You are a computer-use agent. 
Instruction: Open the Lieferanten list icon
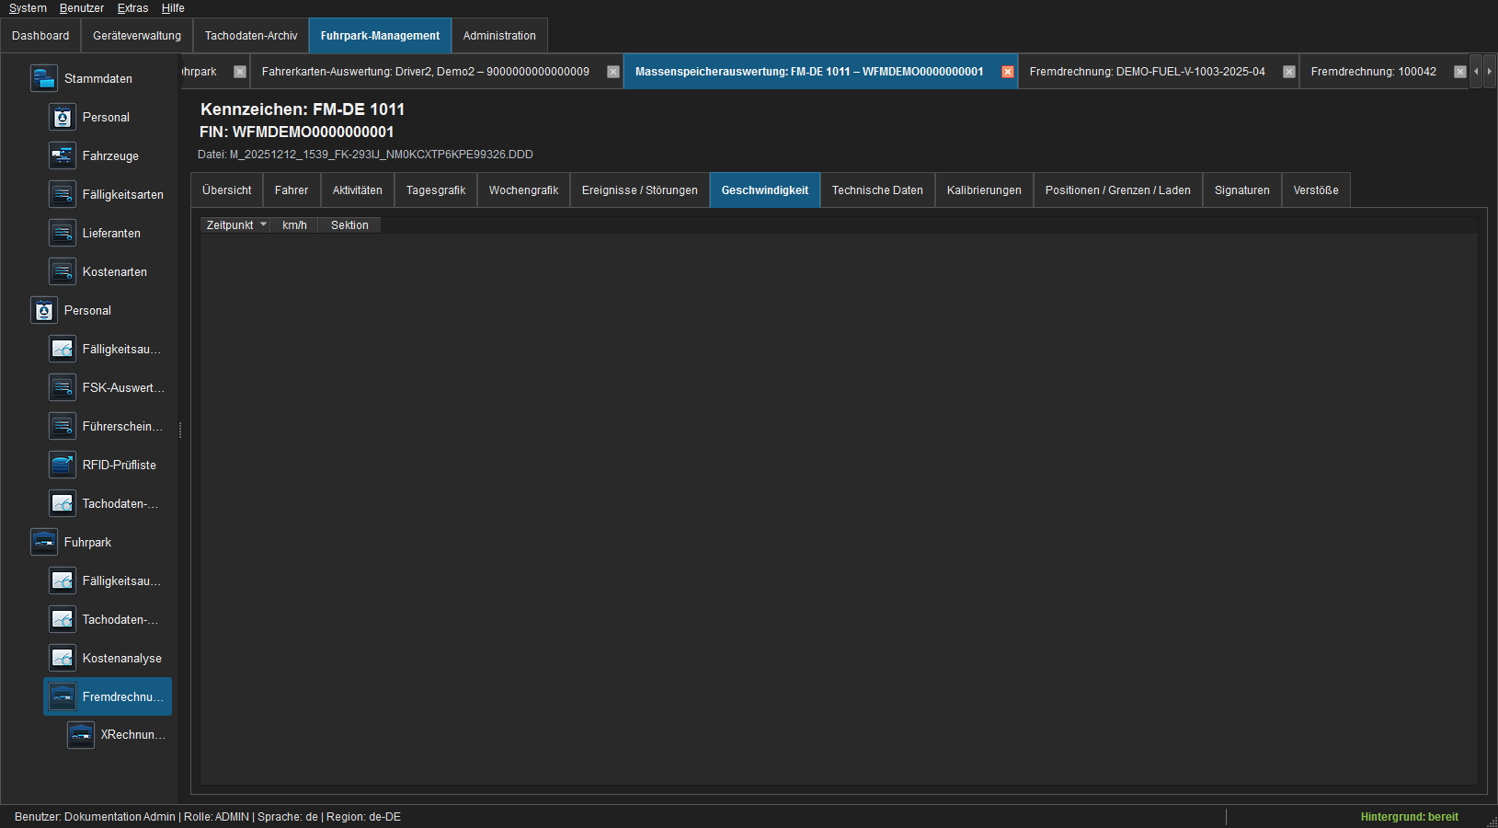pyautogui.click(x=62, y=233)
